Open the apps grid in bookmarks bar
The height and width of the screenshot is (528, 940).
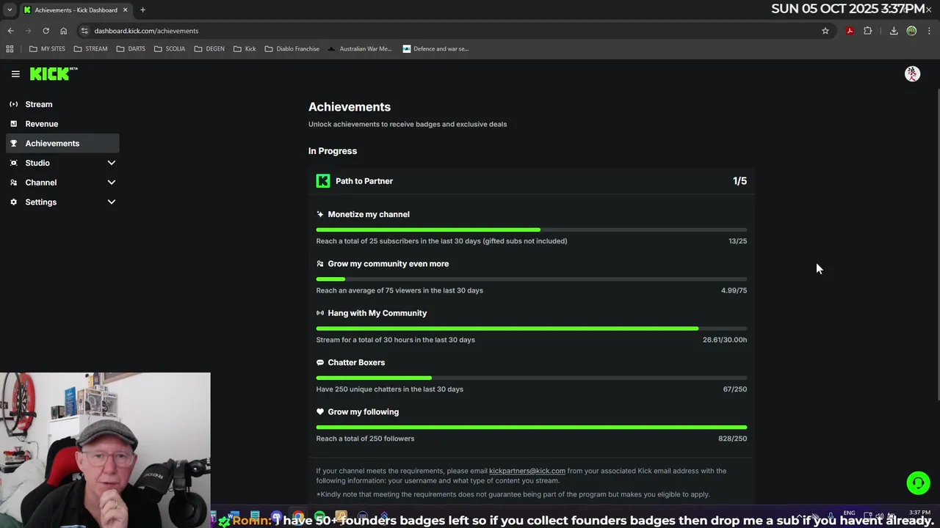point(10,49)
